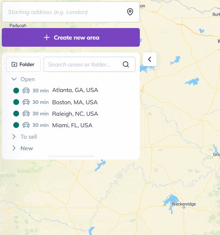Image resolution: width=220 pixels, height=235 pixels.
Task: Click the Starting address input field
Action: [65, 12]
